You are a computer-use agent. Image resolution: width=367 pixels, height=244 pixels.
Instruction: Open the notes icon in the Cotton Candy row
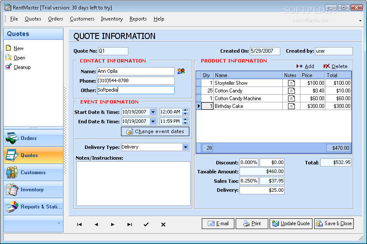pyautogui.click(x=291, y=91)
